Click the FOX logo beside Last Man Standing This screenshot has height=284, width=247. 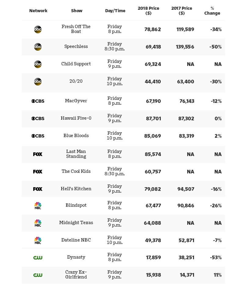38,154
